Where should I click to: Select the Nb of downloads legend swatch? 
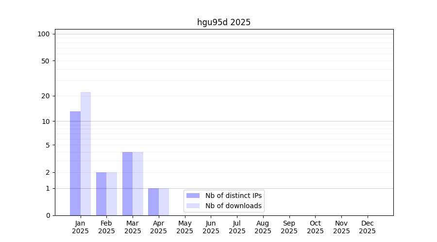point(193,206)
